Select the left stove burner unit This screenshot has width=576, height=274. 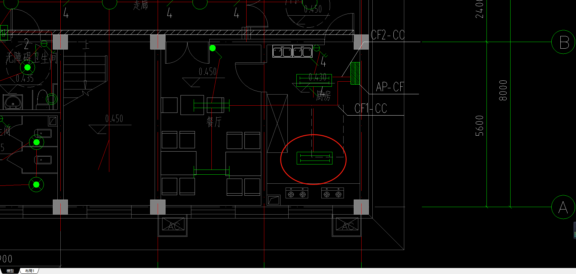click(x=297, y=193)
